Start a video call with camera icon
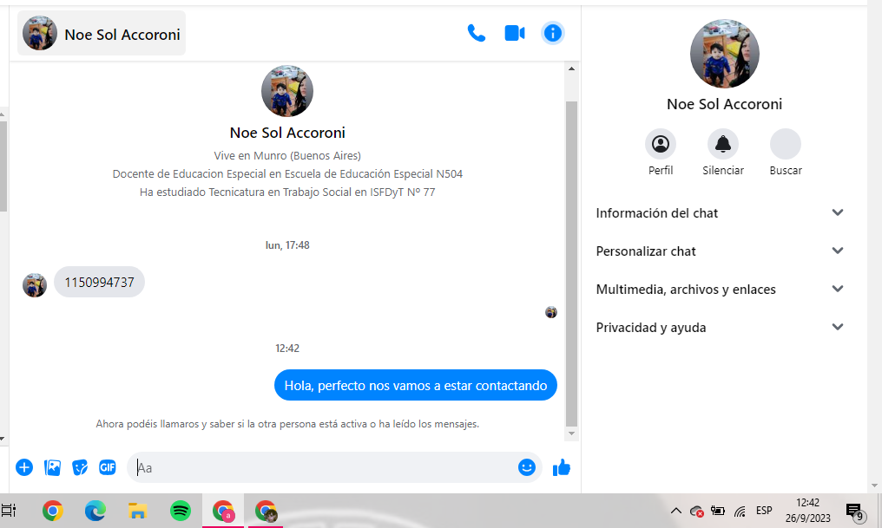The height and width of the screenshot is (528, 882). click(514, 33)
